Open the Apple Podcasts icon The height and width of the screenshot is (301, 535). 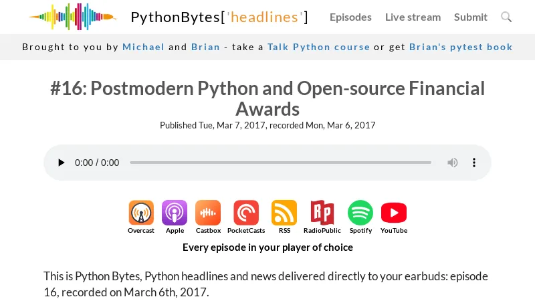175,213
